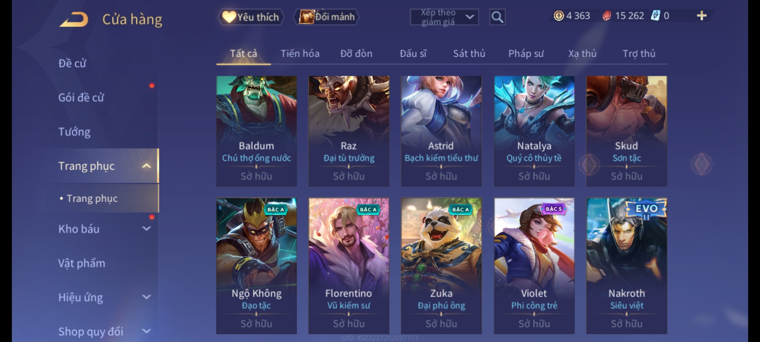
Task: Tap the red ruby currency icon
Action: pos(607,16)
